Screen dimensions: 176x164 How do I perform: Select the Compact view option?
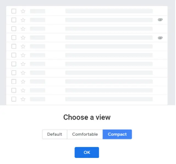pos(117,134)
